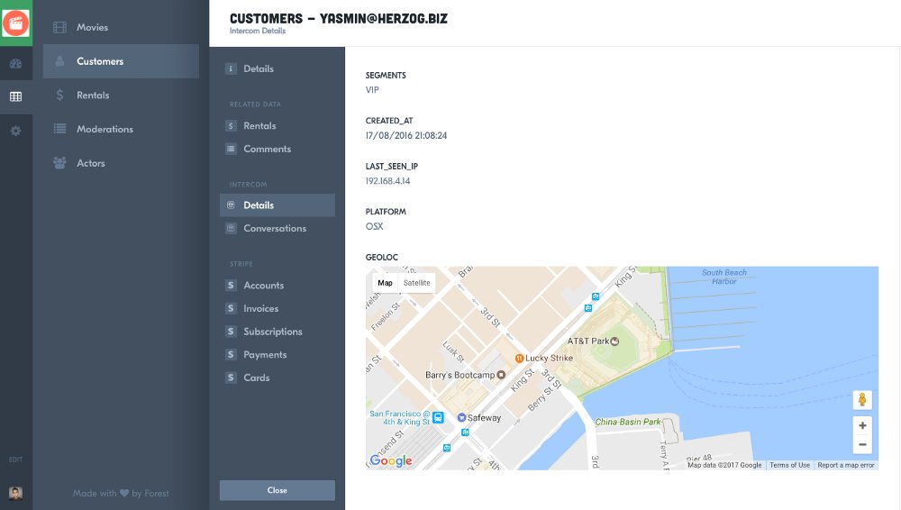
Task: Click the Stripe icon next to Subscriptions
Action: (231, 332)
